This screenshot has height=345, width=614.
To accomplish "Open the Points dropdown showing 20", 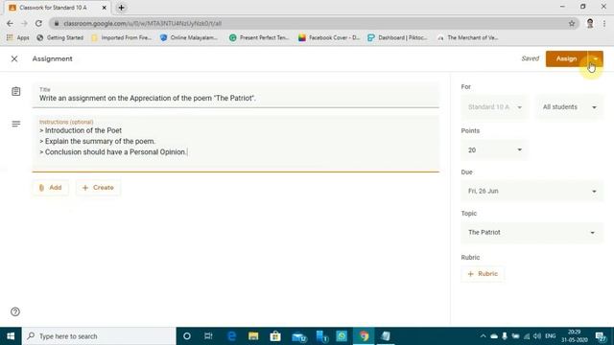I will click(495, 150).
